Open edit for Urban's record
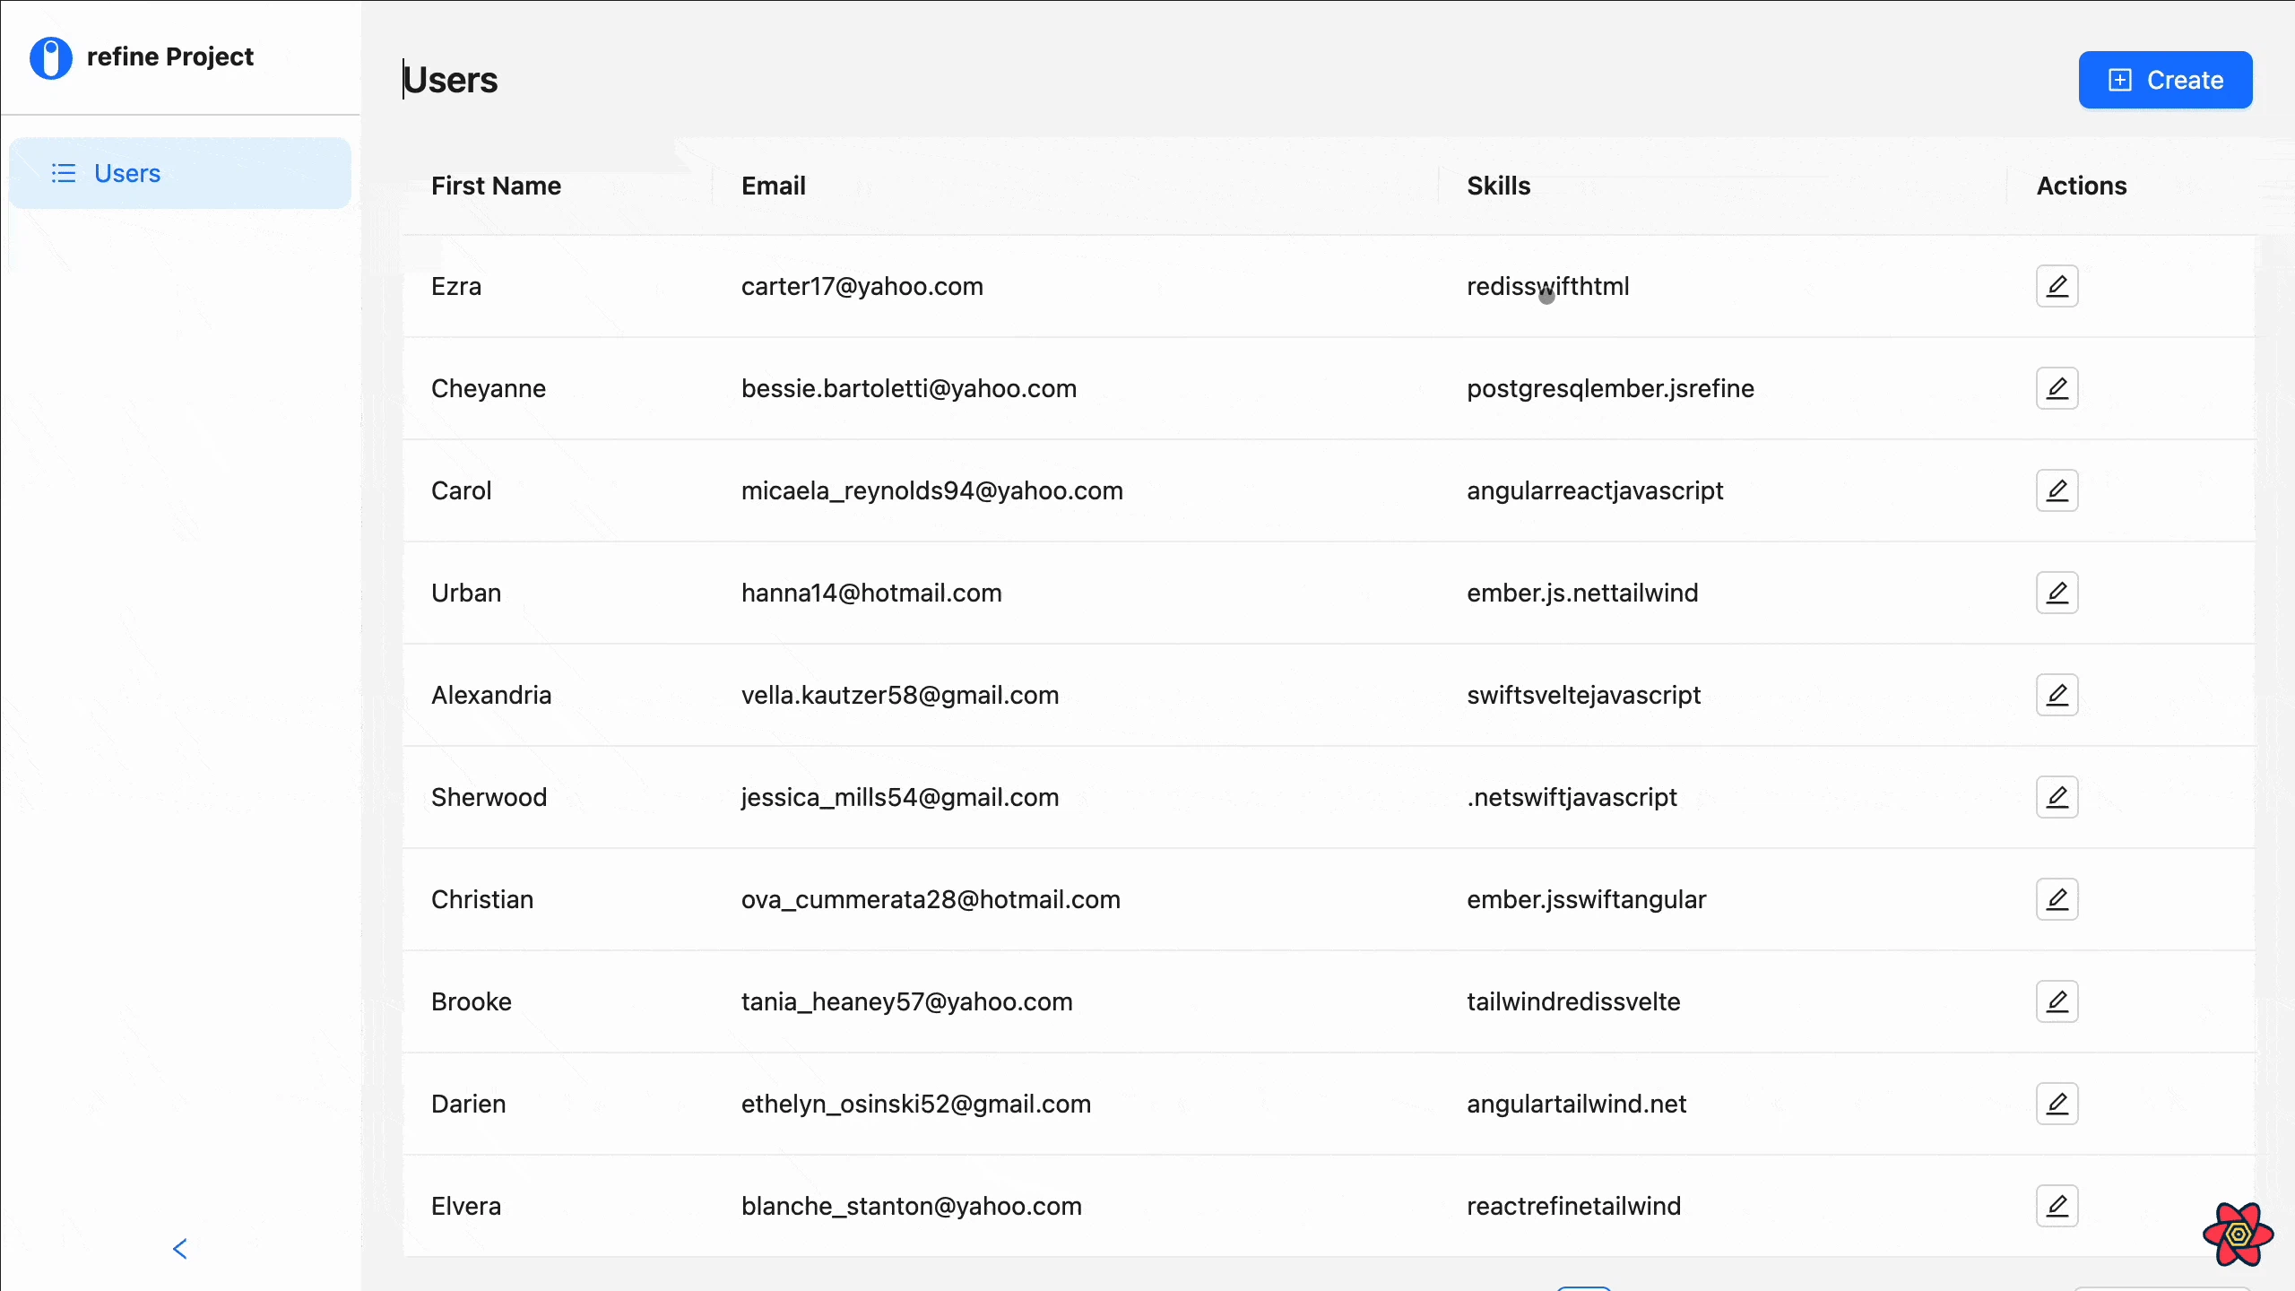 pos(2057,593)
